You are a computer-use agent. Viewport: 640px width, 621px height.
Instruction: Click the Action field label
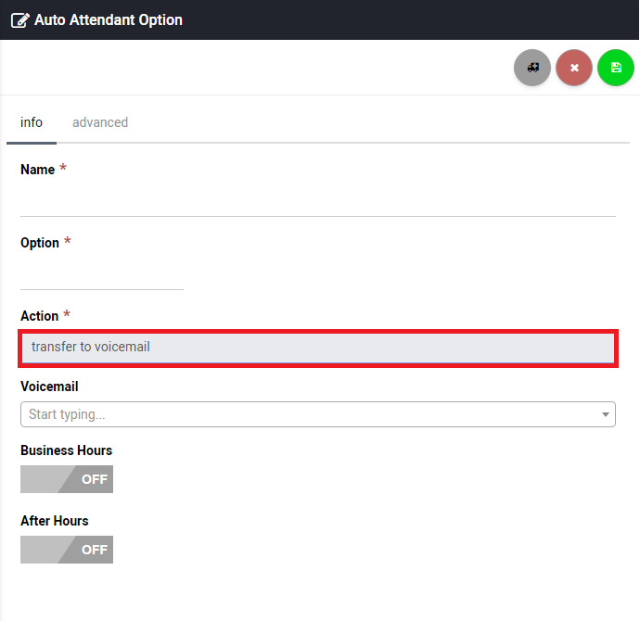[40, 316]
